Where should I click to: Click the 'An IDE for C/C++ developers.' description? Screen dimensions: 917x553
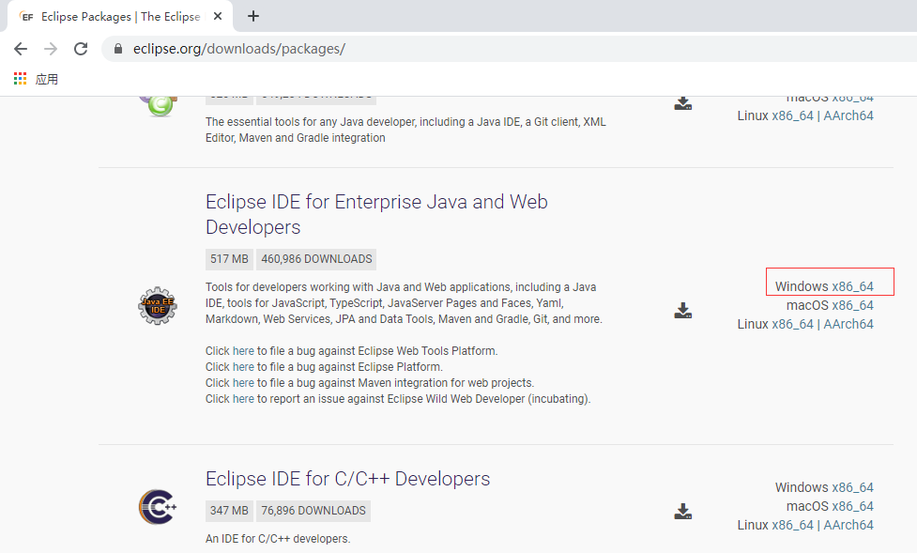click(x=278, y=538)
